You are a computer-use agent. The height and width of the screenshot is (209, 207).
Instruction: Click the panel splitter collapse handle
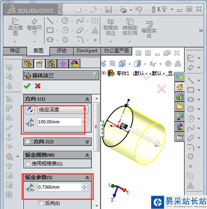[102, 129]
